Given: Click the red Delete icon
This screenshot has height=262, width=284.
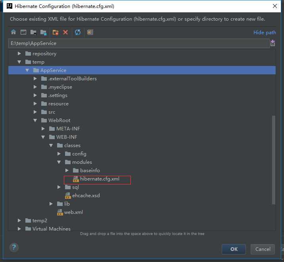Looking at the screenshot, I should coord(65,32).
